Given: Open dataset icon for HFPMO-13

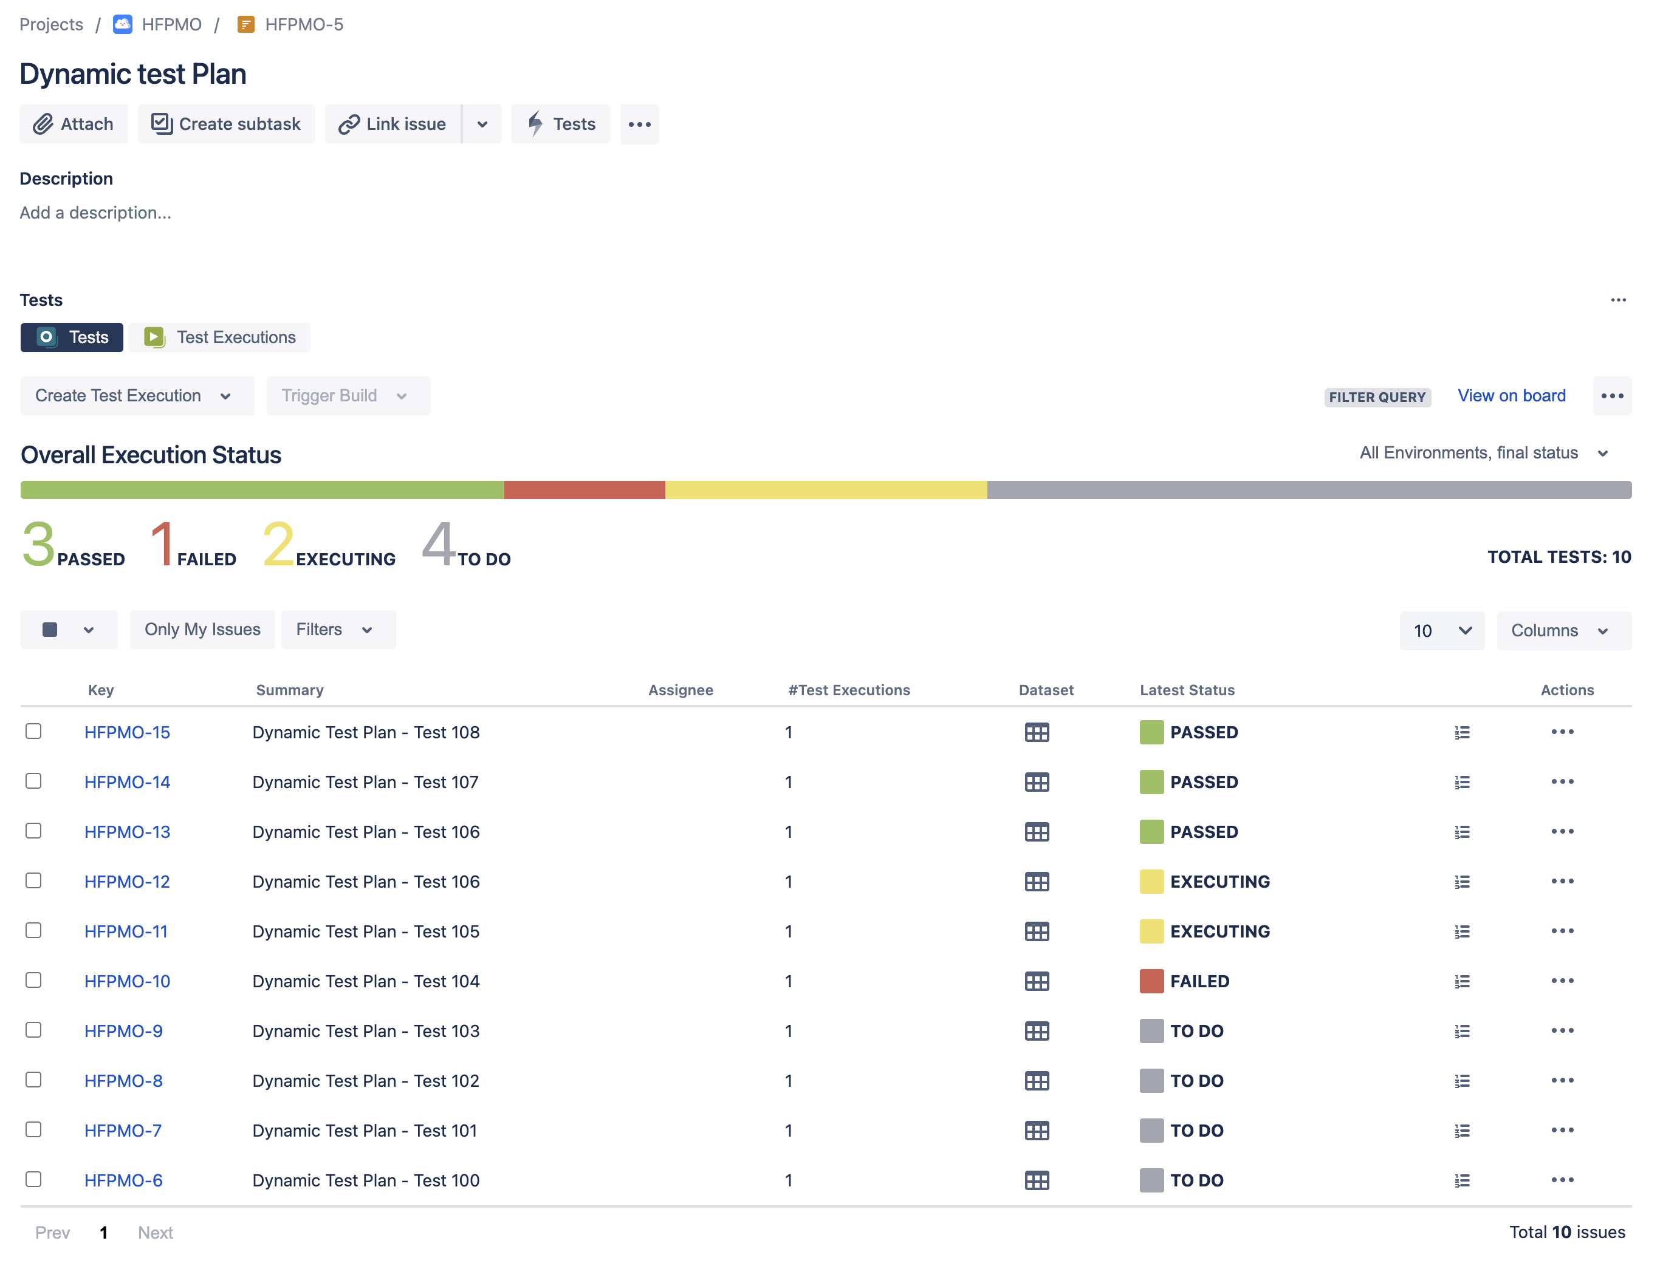Looking at the screenshot, I should (1037, 832).
